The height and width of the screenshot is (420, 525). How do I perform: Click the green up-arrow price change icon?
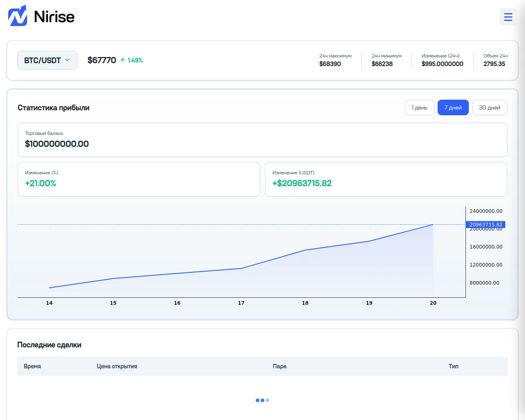click(123, 60)
